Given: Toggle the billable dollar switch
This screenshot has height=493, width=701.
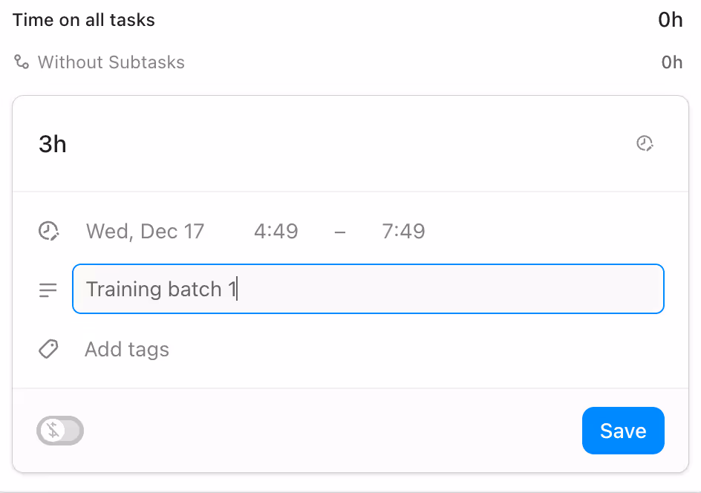Looking at the screenshot, I should point(60,431).
